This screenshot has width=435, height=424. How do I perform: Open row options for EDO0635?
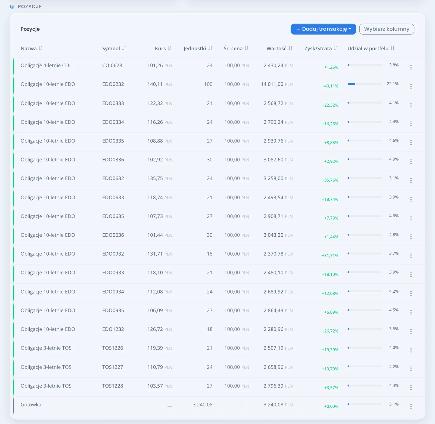coord(411,218)
